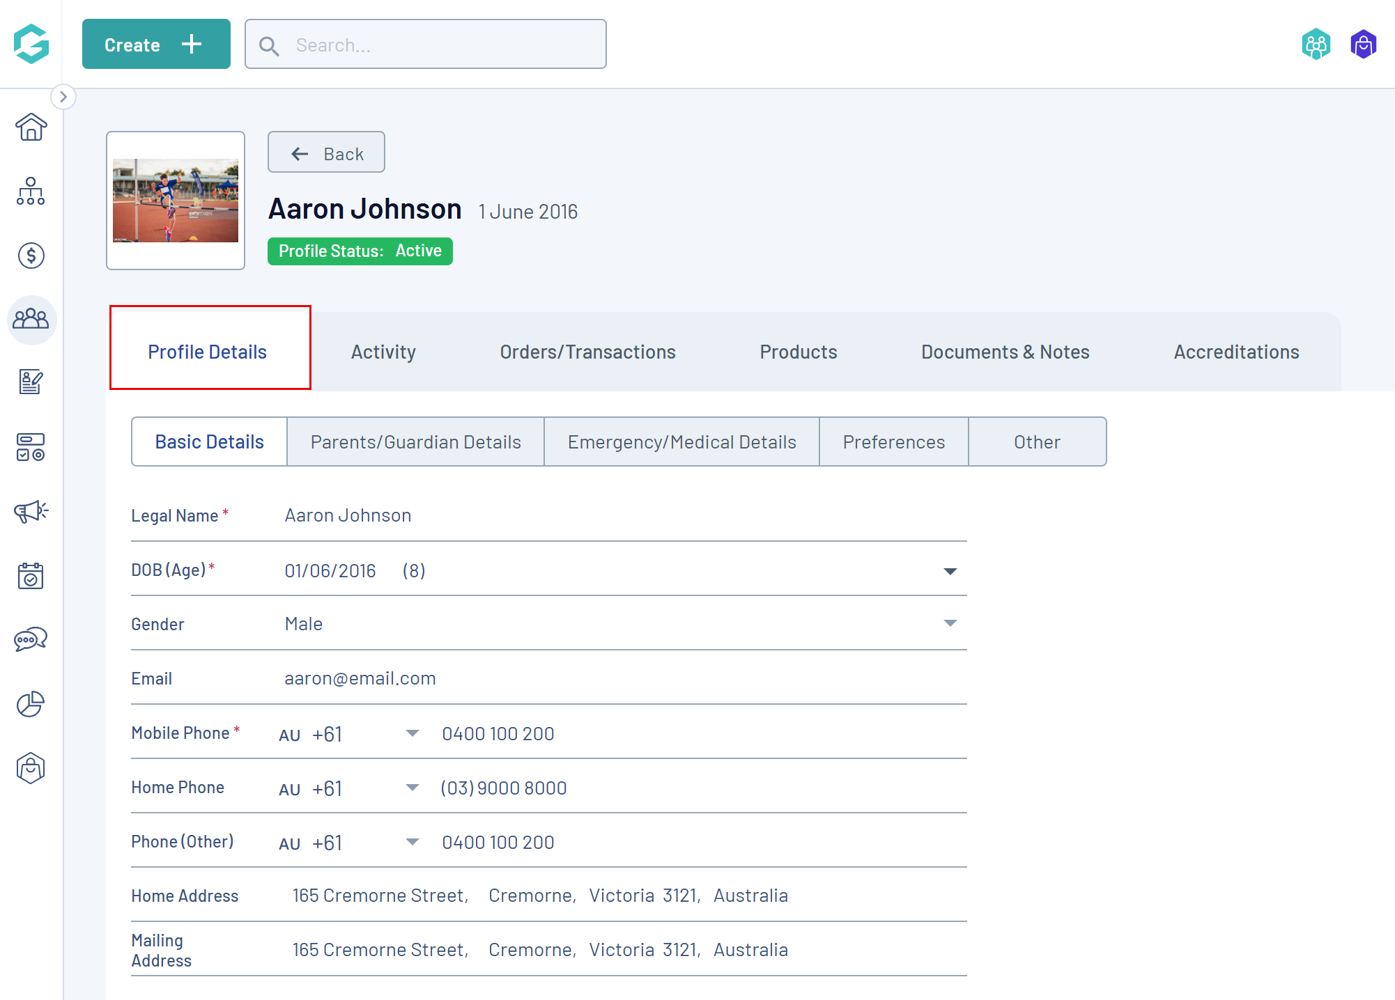Open the DOB date dropdown arrow
Screen dimensions: 1395x1000
[950, 571]
